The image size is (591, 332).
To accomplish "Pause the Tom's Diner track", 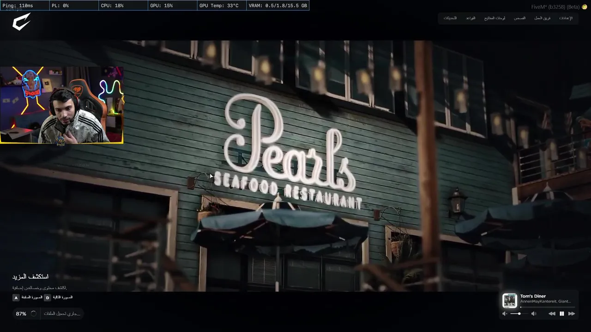I will pos(562,314).
